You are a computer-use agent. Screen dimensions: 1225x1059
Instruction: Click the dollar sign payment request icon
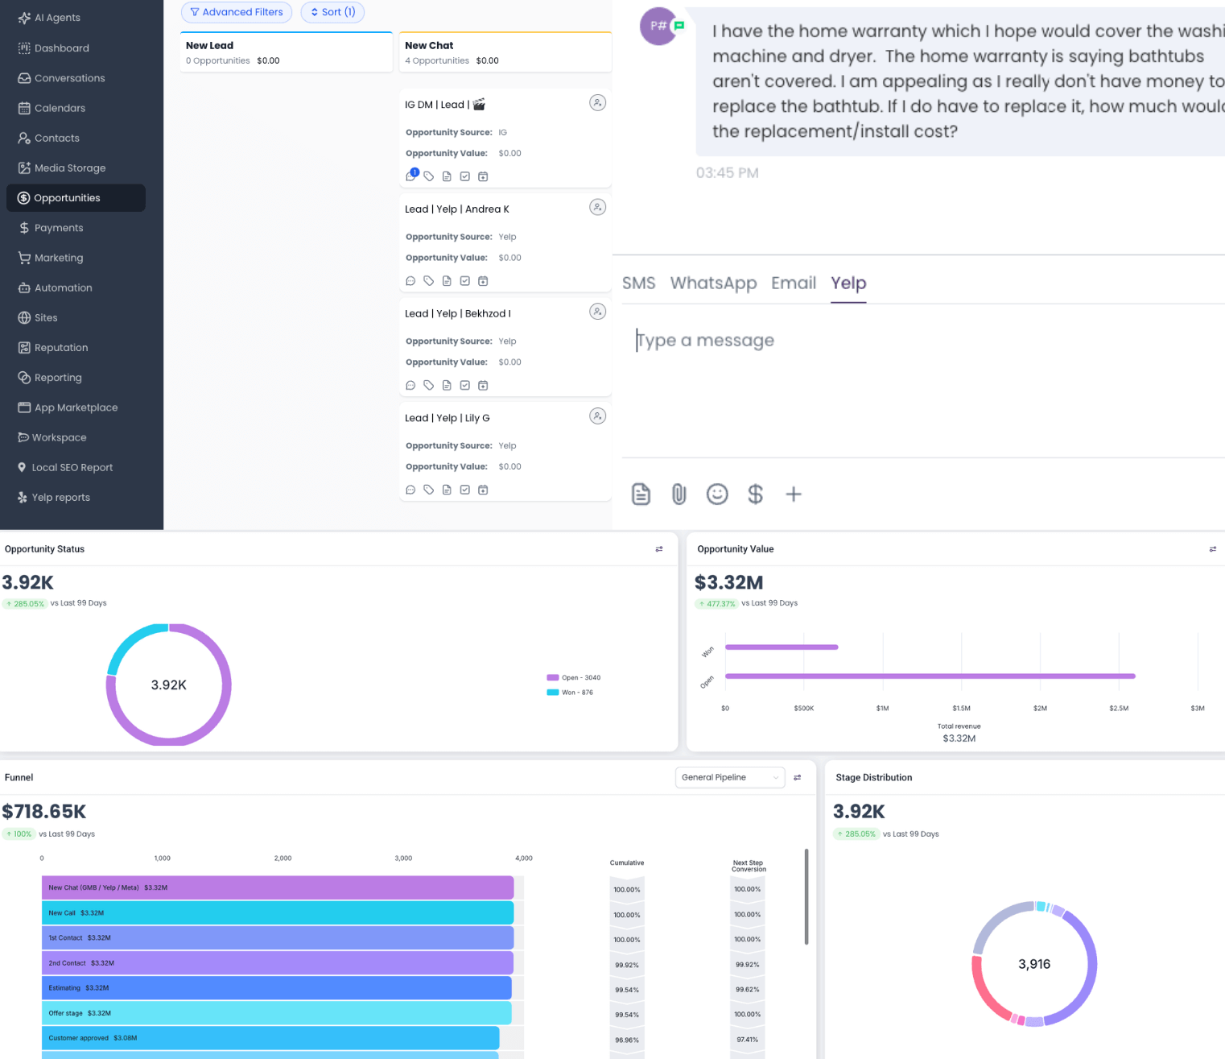click(x=755, y=494)
